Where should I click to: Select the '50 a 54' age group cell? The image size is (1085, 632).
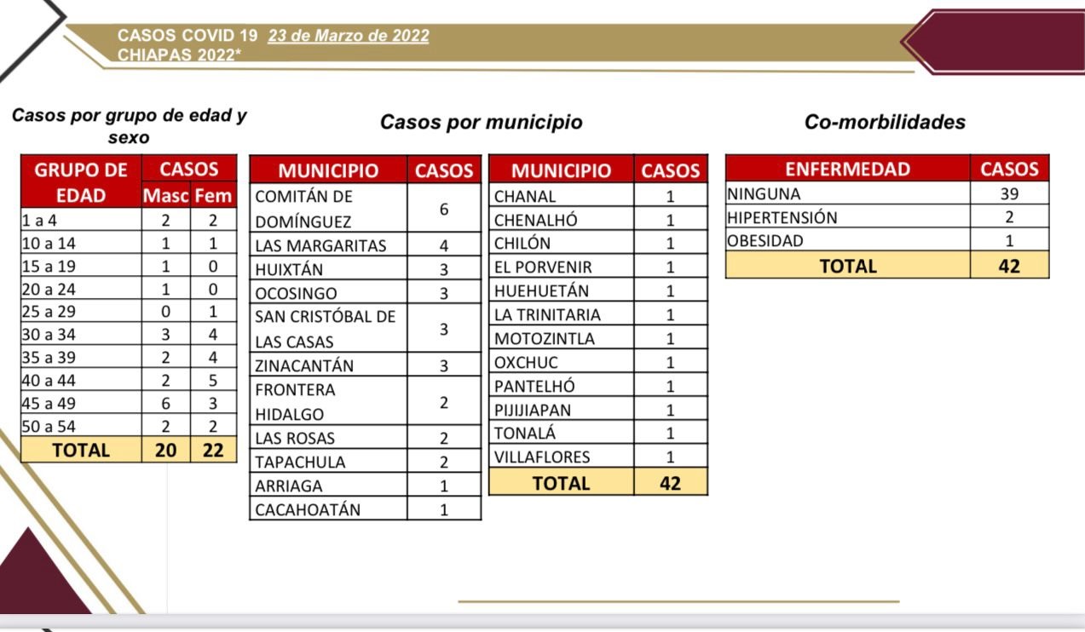tap(81, 427)
